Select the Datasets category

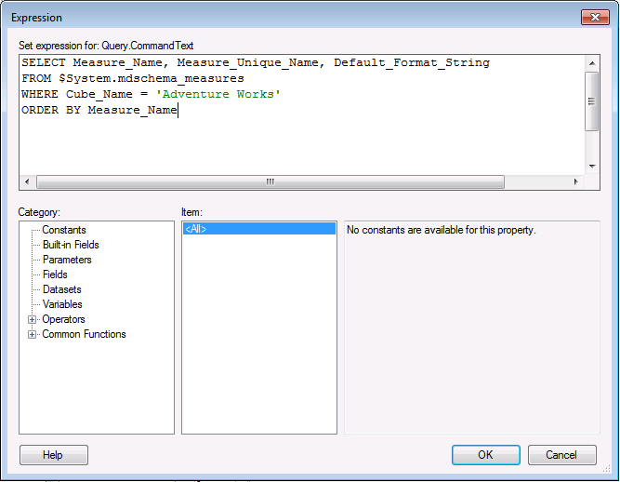[61, 289]
